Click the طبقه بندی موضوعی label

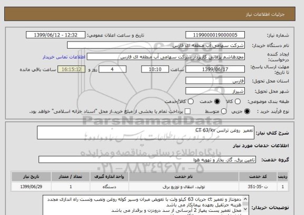[268, 101]
